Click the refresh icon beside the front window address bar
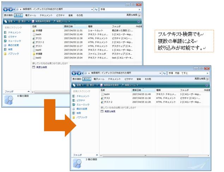 (164, 73)
